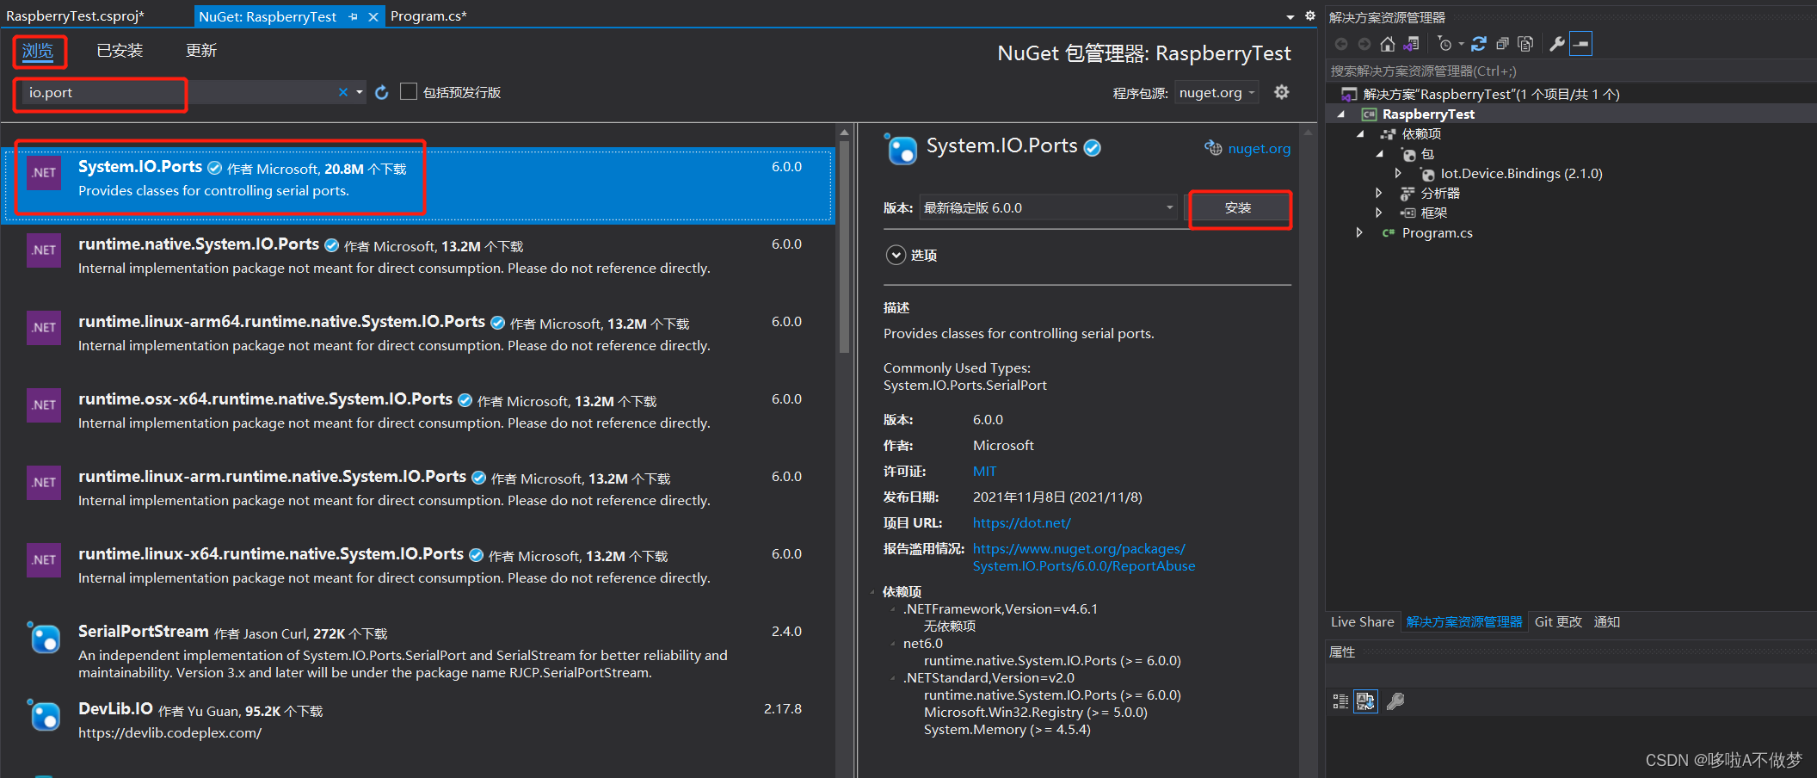Enable include prerelease checkbox
Viewport: 1817px width, 778px height.
click(x=409, y=91)
